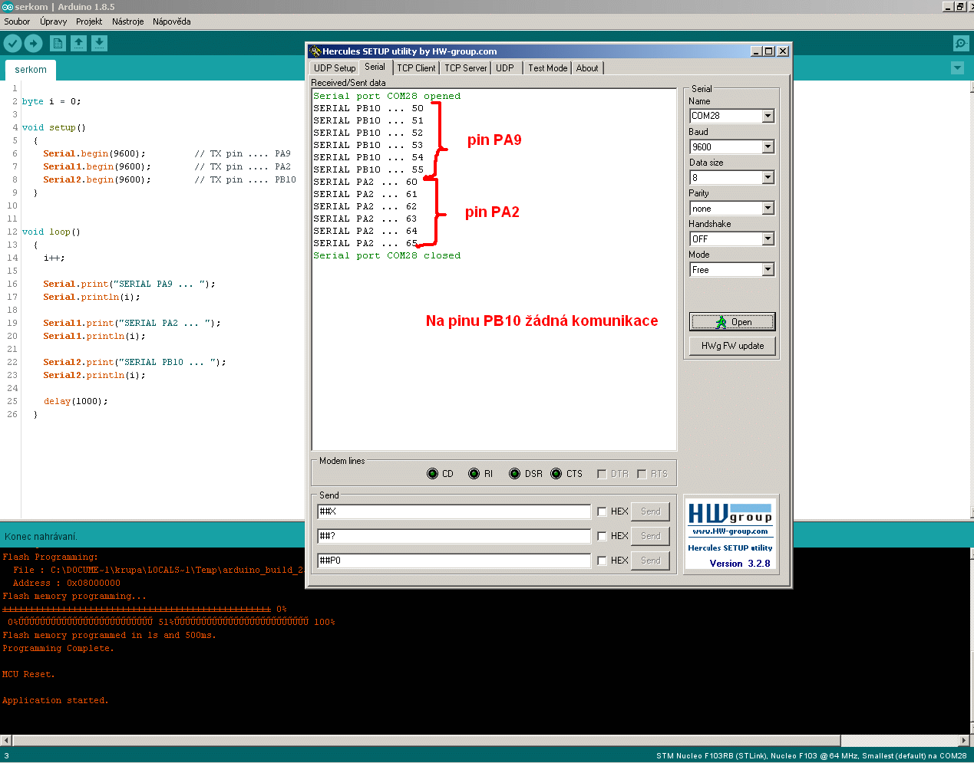Expand the Parity dropdown

coord(768,209)
